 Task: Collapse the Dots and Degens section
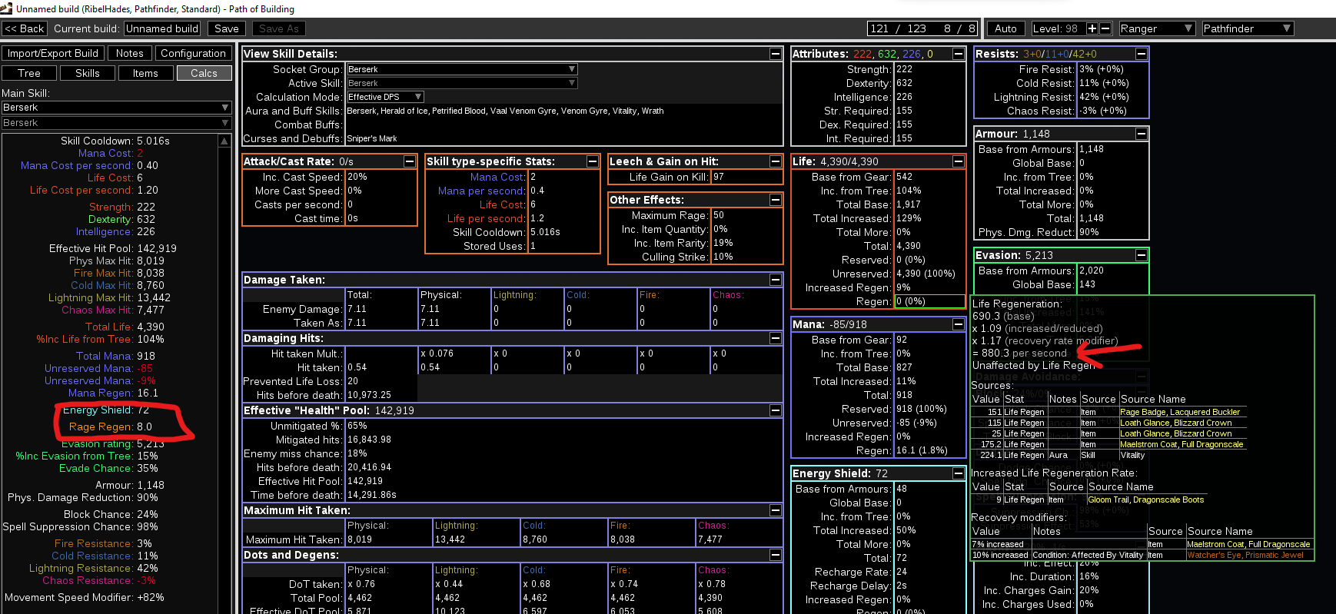775,555
